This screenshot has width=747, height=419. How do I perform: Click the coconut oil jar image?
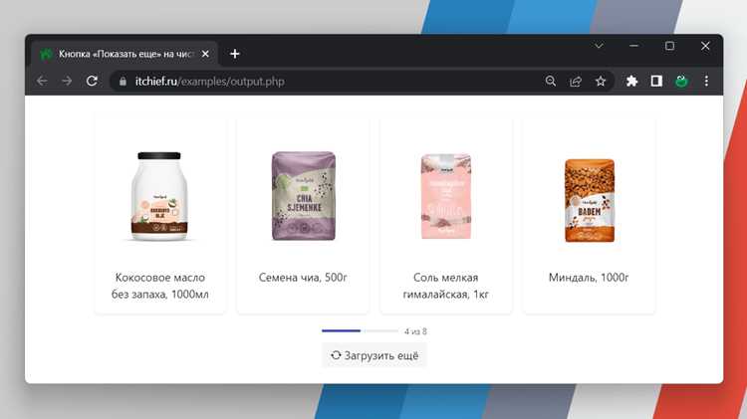tap(159, 196)
